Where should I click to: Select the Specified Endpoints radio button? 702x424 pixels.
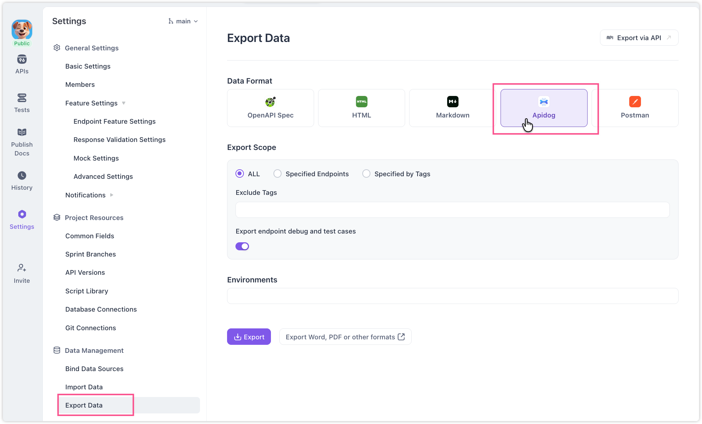pos(278,174)
